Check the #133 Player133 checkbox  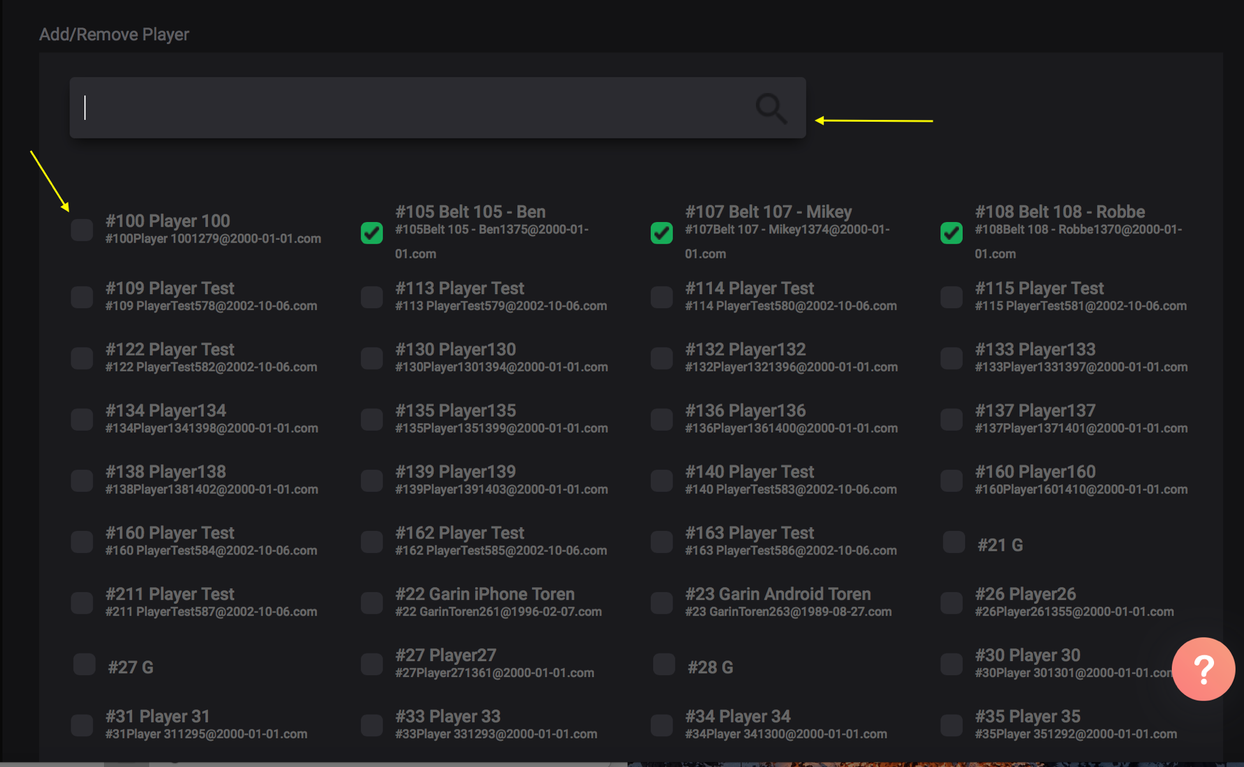click(951, 359)
